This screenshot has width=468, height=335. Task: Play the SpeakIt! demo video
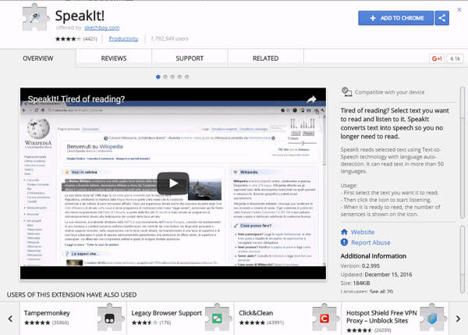pyautogui.click(x=173, y=184)
